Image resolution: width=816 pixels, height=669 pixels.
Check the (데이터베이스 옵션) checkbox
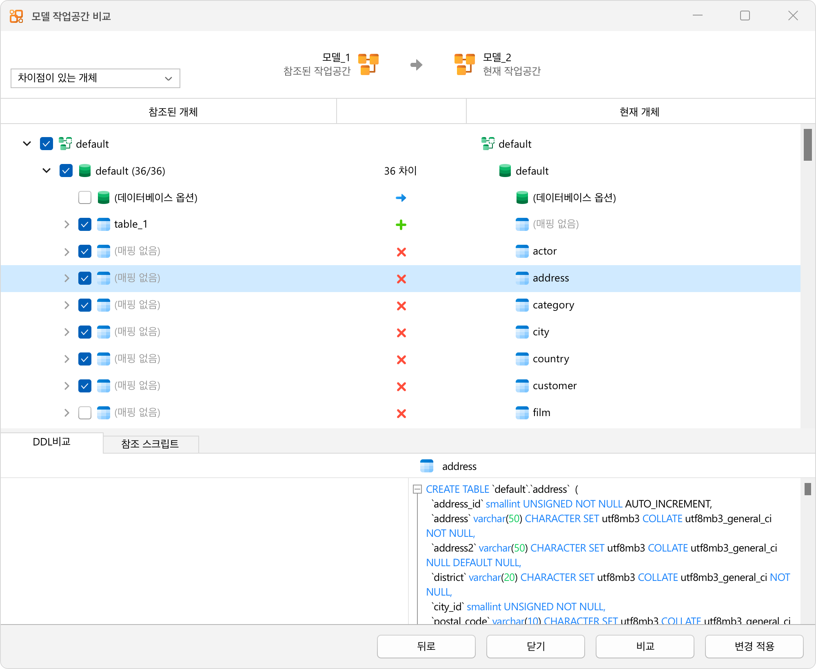(x=85, y=197)
